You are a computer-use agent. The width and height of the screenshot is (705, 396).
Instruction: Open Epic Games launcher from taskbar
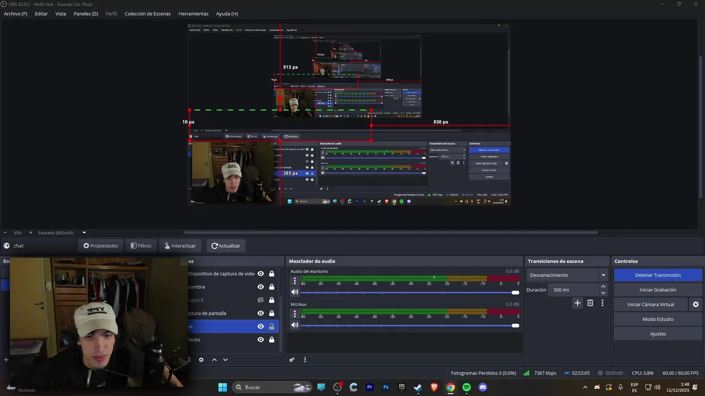click(402, 387)
